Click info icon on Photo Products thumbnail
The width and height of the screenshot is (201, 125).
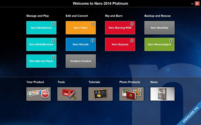(140, 90)
